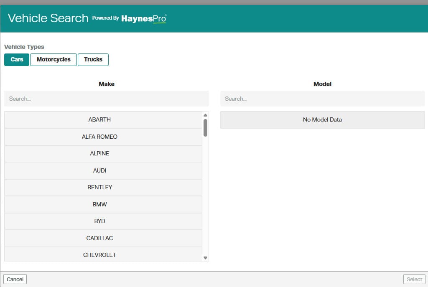Click the make list scroll down arrow

coord(206,258)
